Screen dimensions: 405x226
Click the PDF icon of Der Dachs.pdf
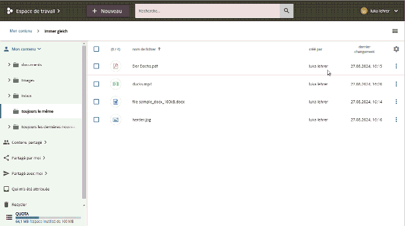(x=115, y=66)
